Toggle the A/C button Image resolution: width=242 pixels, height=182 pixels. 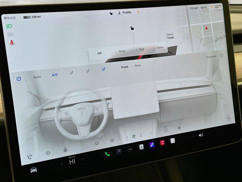pos(55,75)
